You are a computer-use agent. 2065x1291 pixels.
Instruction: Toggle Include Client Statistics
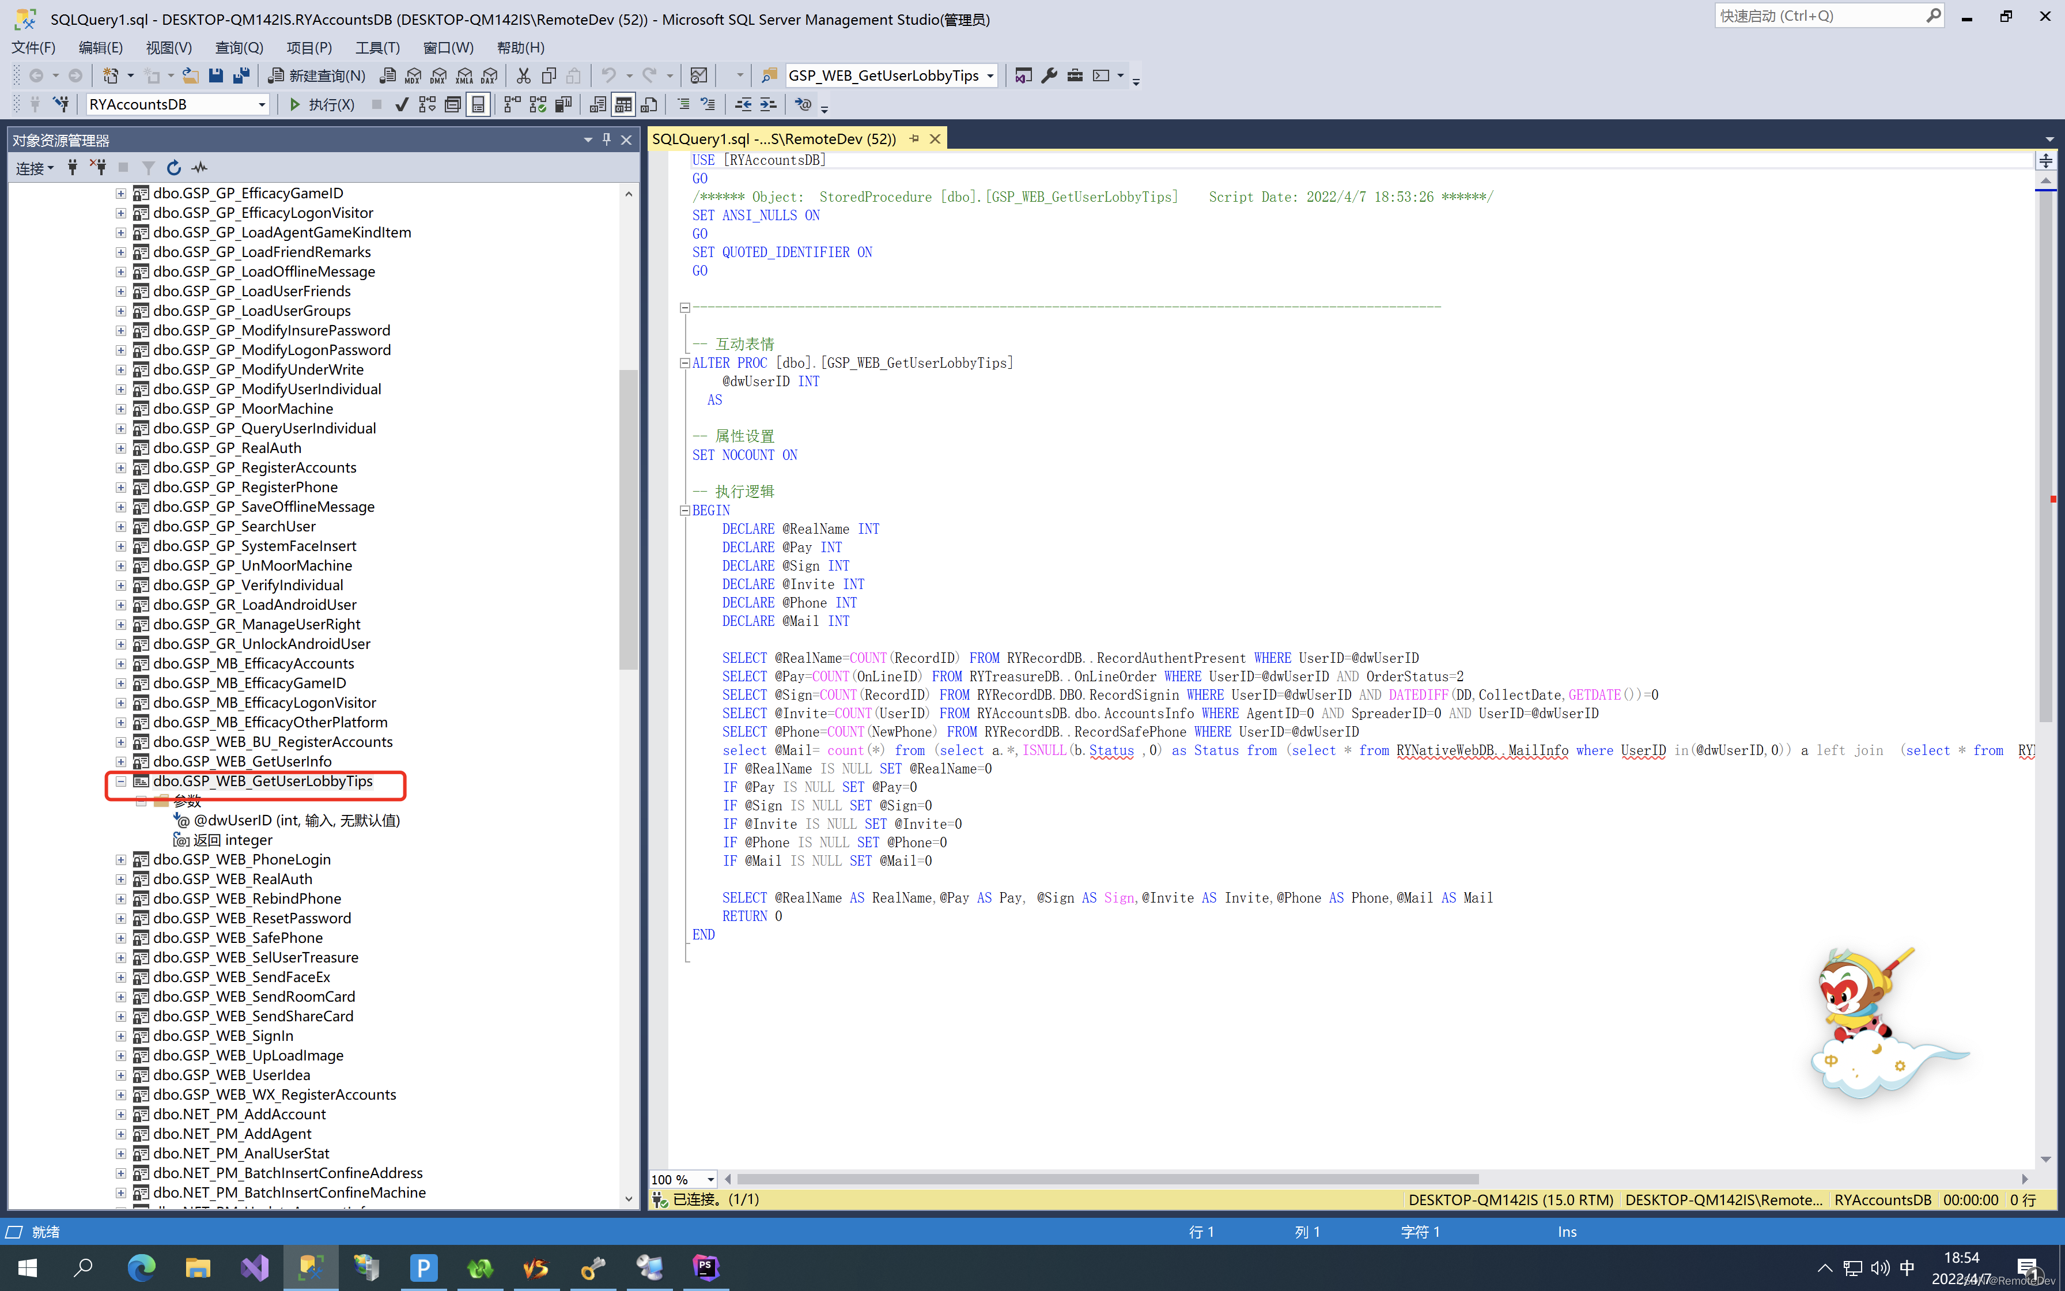click(563, 104)
